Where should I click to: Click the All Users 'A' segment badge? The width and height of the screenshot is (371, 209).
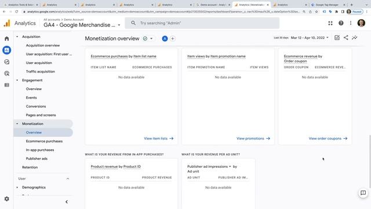coord(165,38)
